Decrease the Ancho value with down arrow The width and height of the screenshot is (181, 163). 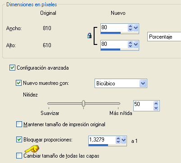130,30
